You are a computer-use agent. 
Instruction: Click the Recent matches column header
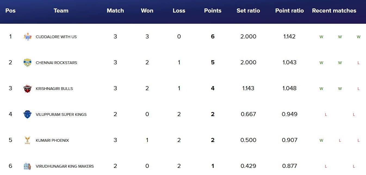334,11
